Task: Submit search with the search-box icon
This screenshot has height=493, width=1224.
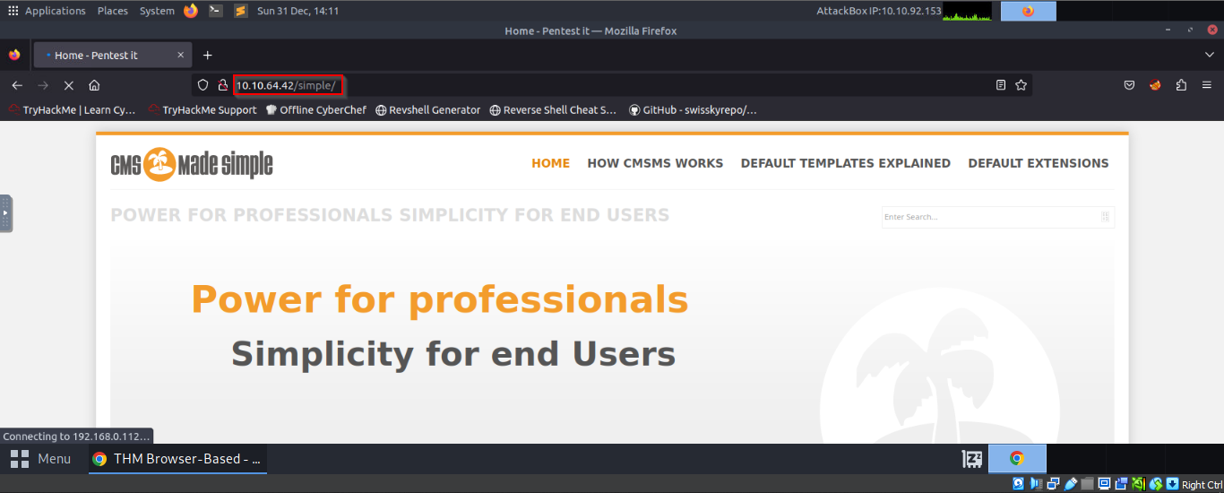Action: click(x=1106, y=217)
